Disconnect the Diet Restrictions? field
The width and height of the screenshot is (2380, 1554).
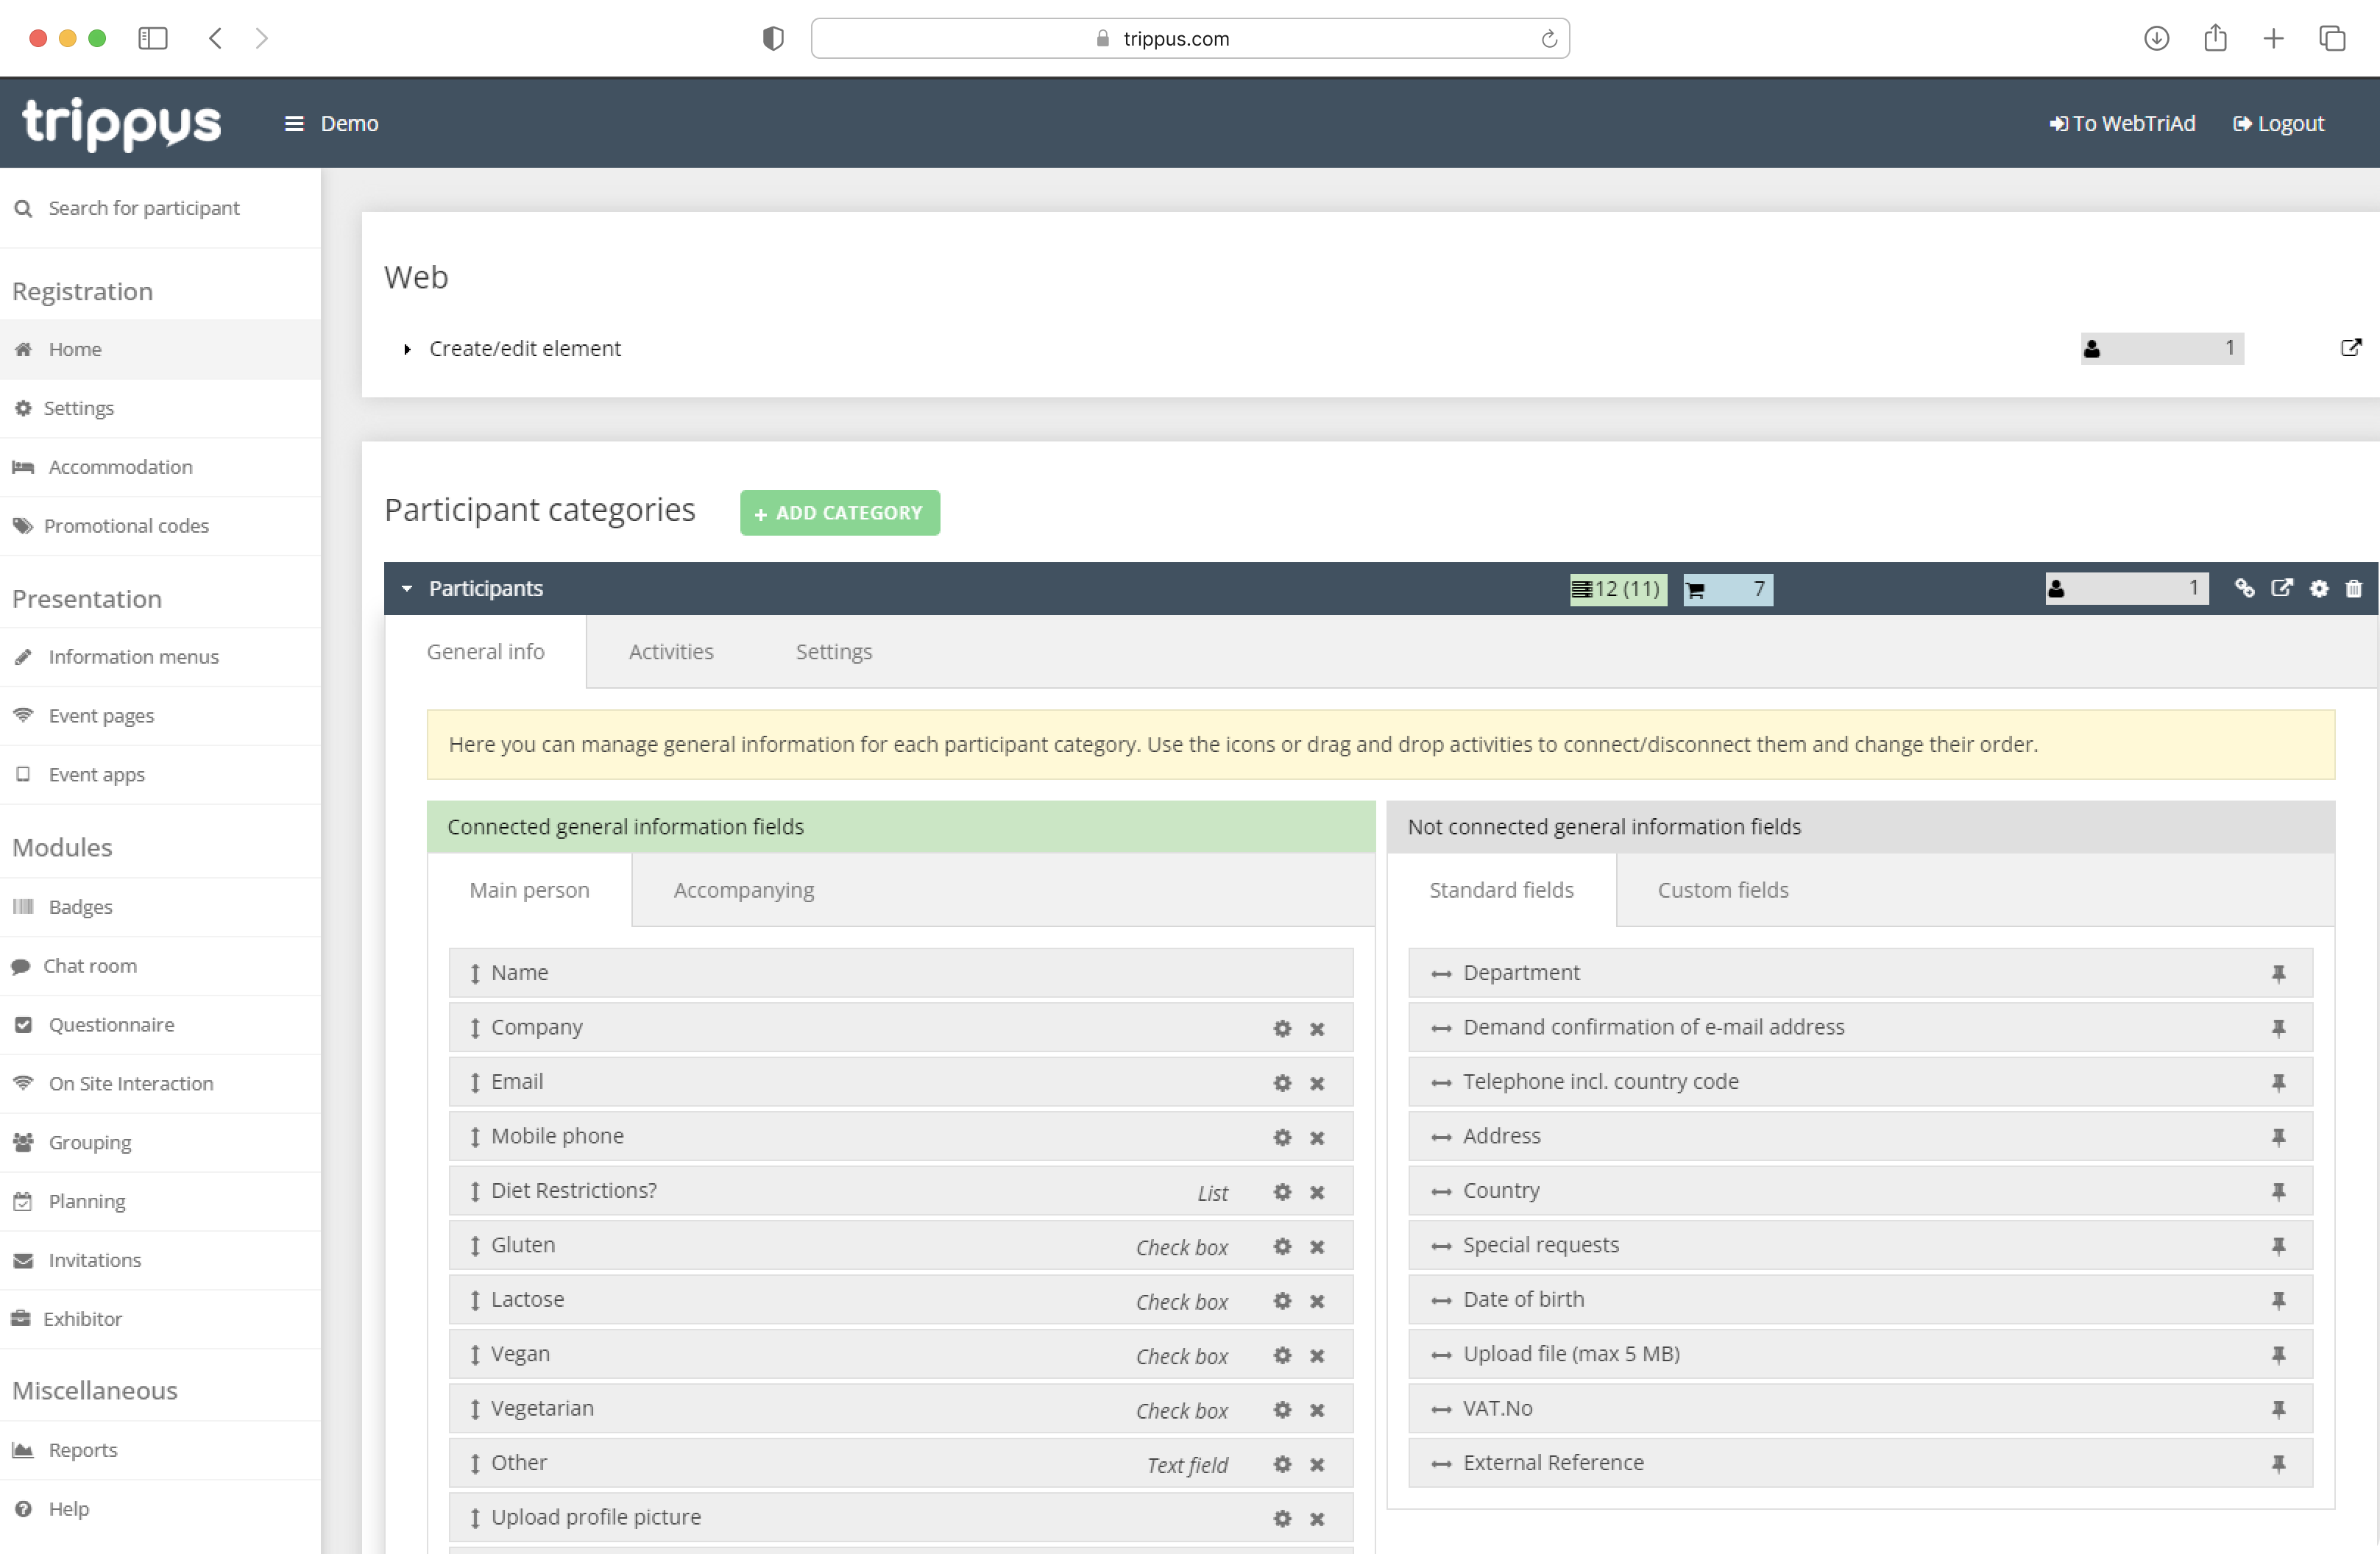click(1317, 1192)
